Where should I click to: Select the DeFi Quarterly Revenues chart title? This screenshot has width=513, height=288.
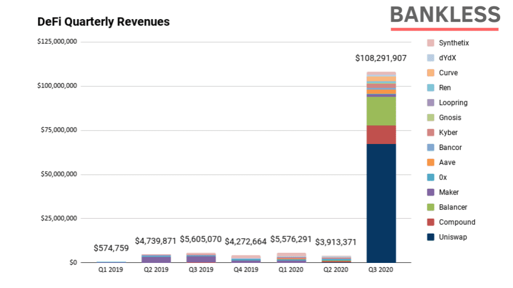click(x=103, y=22)
